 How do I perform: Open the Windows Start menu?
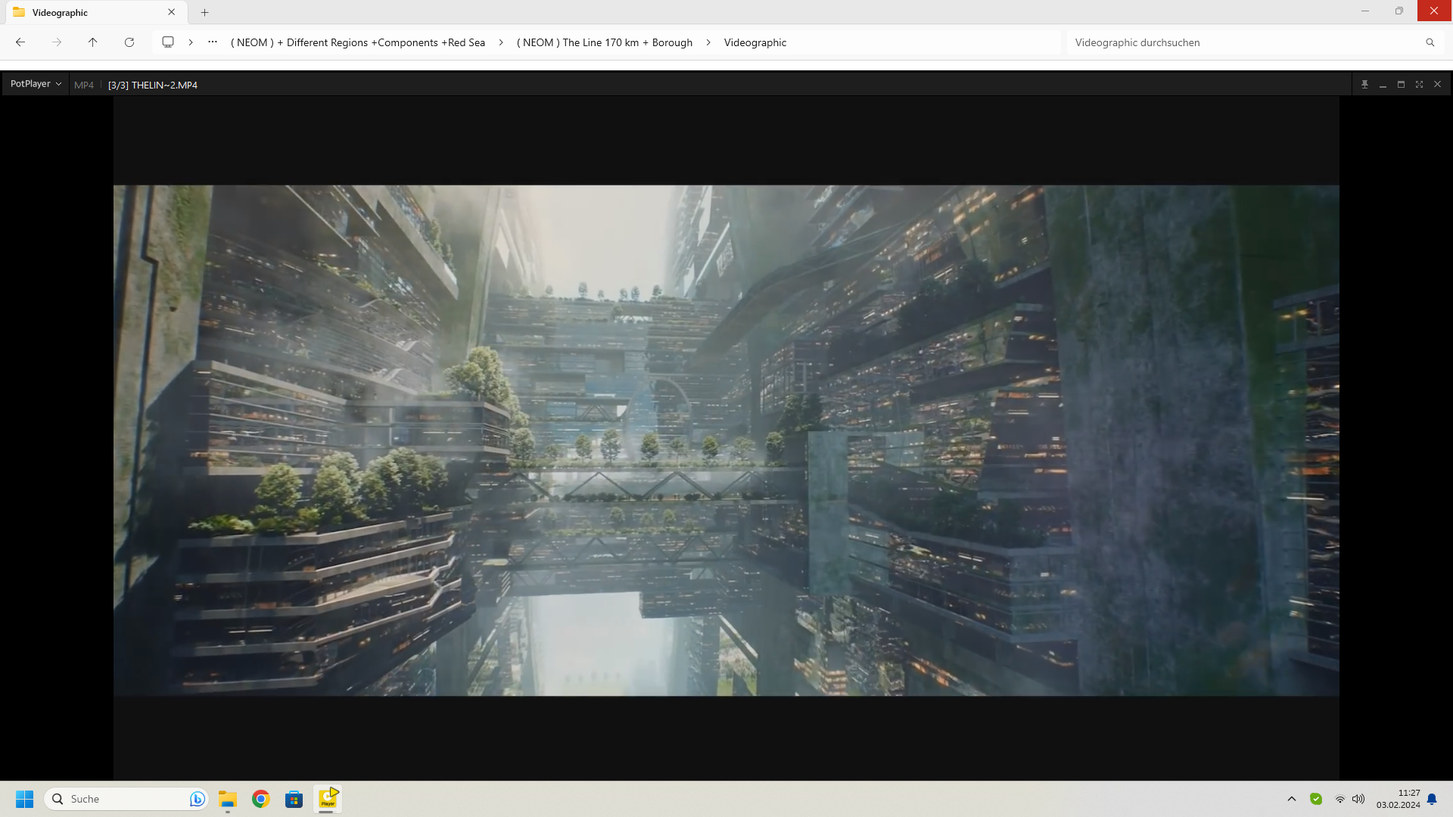25,799
